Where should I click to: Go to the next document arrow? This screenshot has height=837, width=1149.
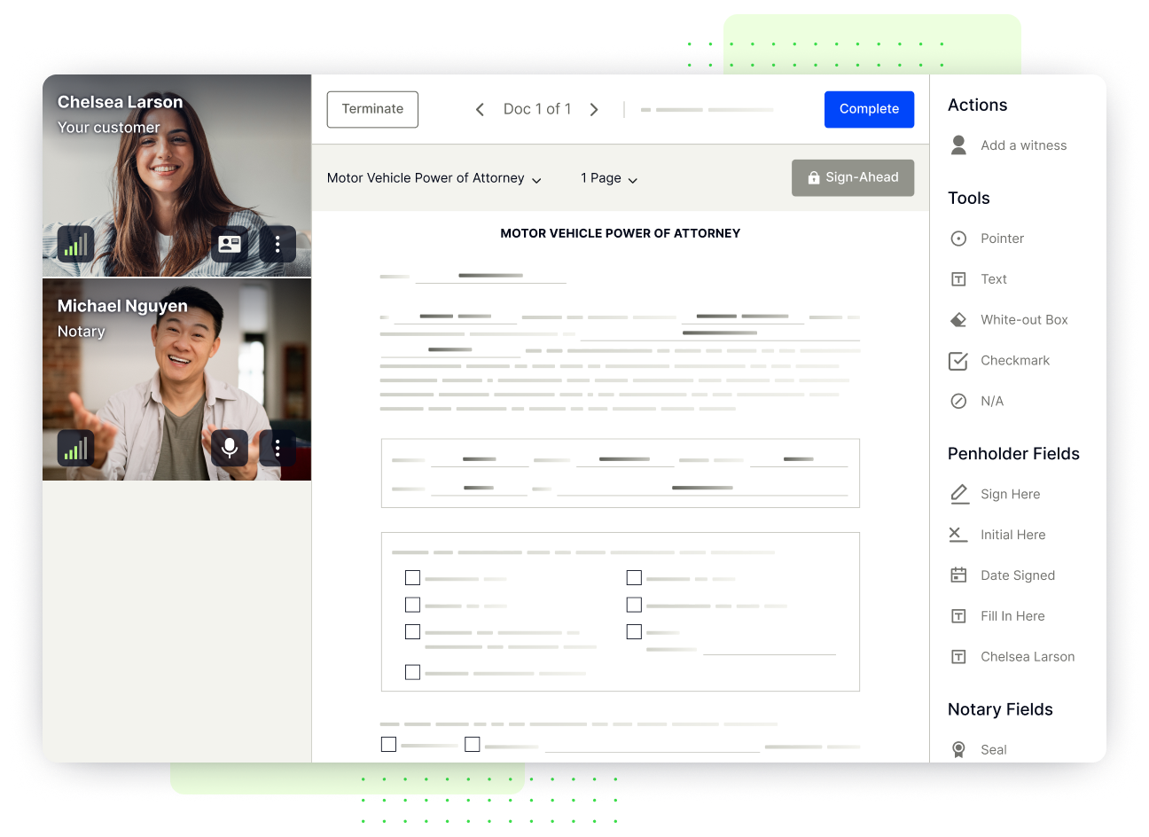tap(594, 109)
